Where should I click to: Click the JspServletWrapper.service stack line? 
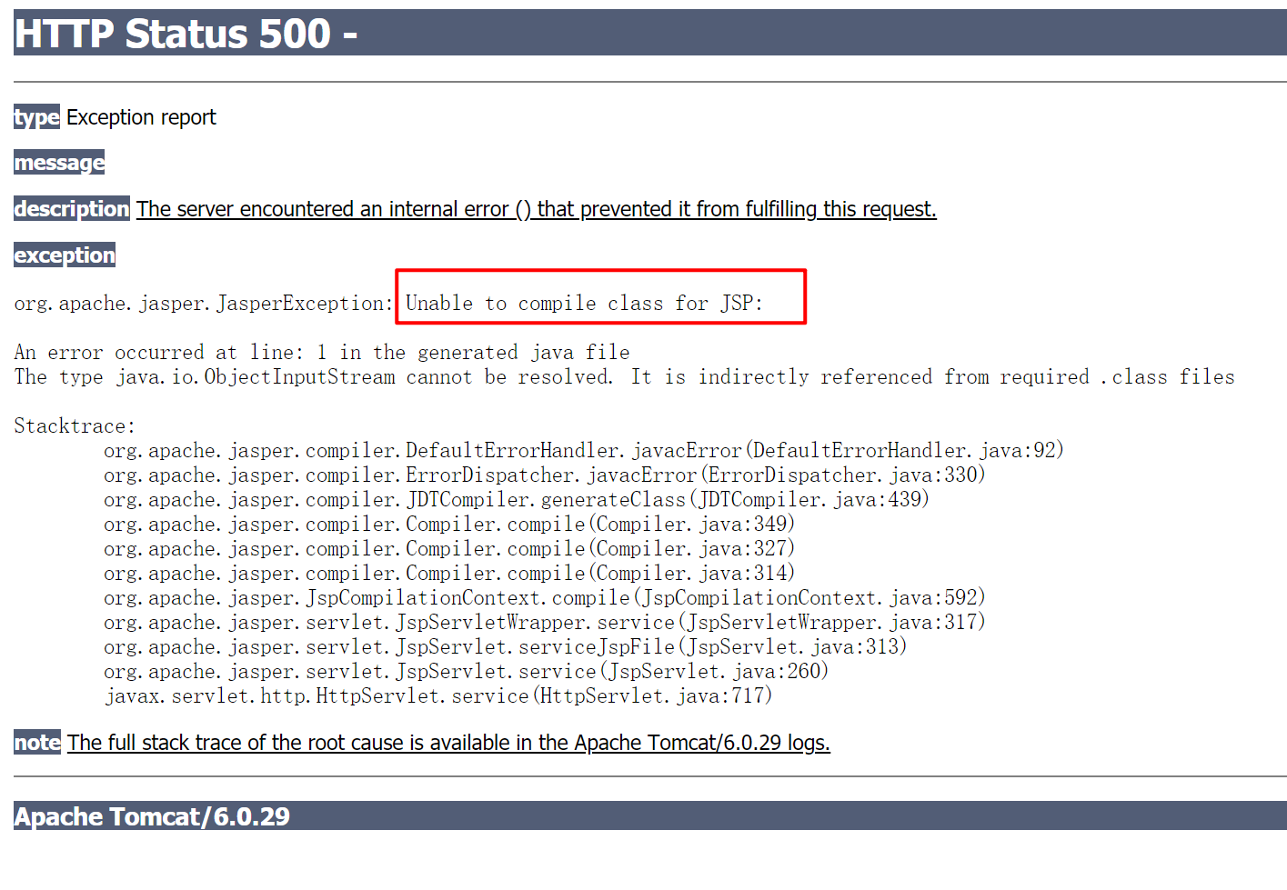[x=544, y=622]
